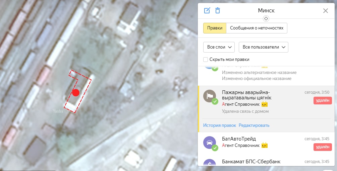This screenshot has height=171, width=337.
Task: Click the Пажарны аварыйна-выратавальны цягнік title
Action: (x=247, y=95)
